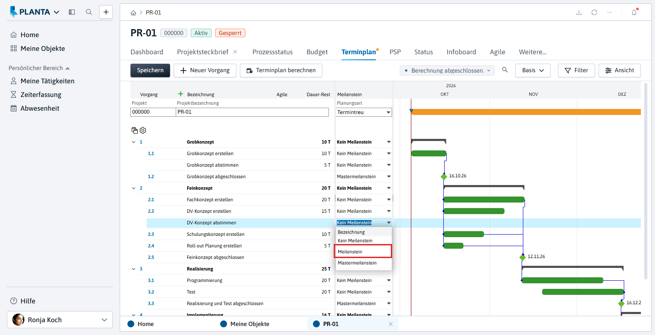Viewport: 655px width, 335px height.
Task: Open notifications bell icon
Action: (x=634, y=12)
